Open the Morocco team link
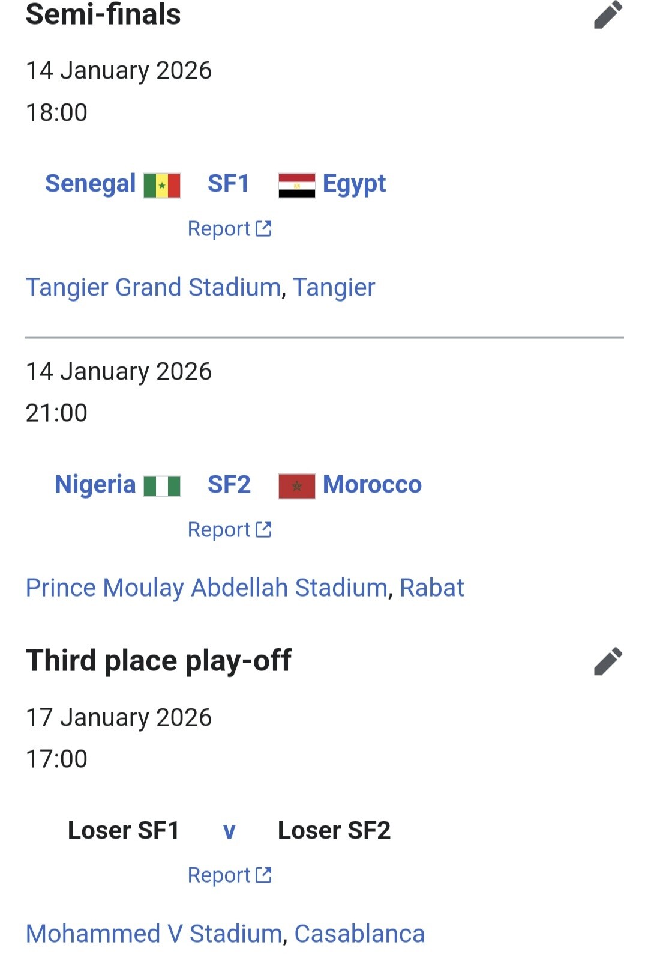648x954 pixels. click(x=372, y=485)
